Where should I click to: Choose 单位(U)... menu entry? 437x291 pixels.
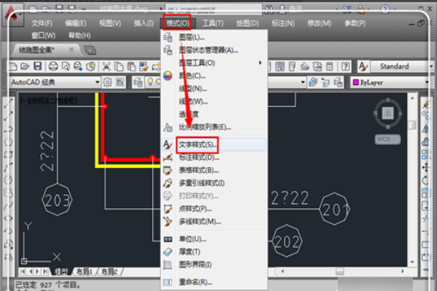point(214,239)
